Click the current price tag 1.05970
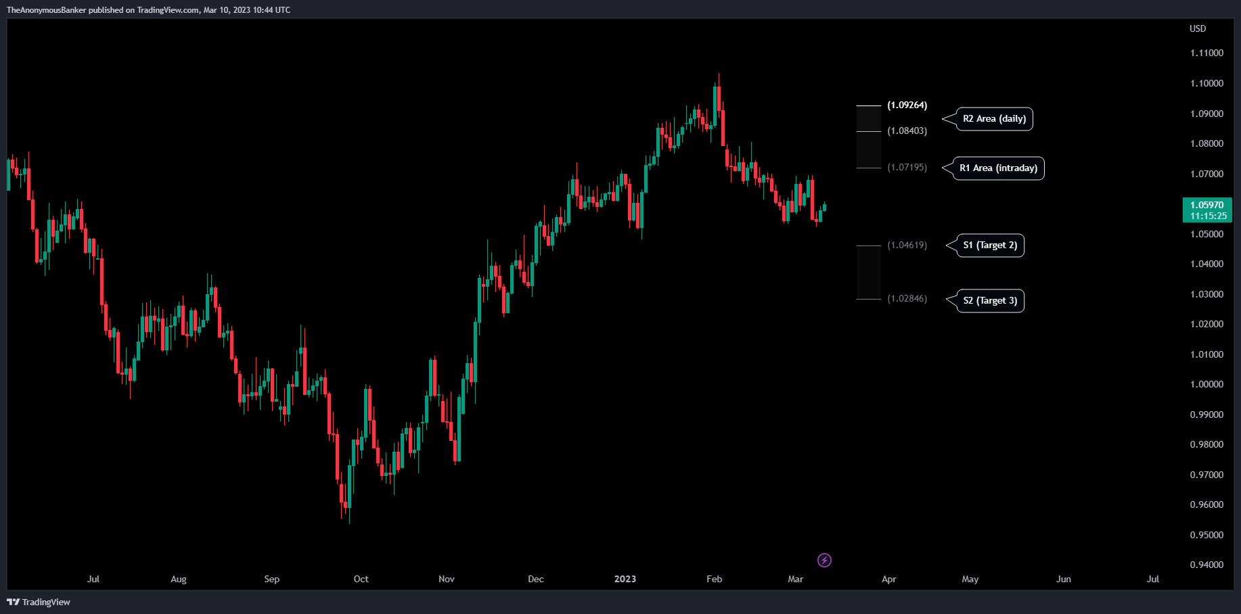Screen dimensions: 1241x614 [1207, 210]
